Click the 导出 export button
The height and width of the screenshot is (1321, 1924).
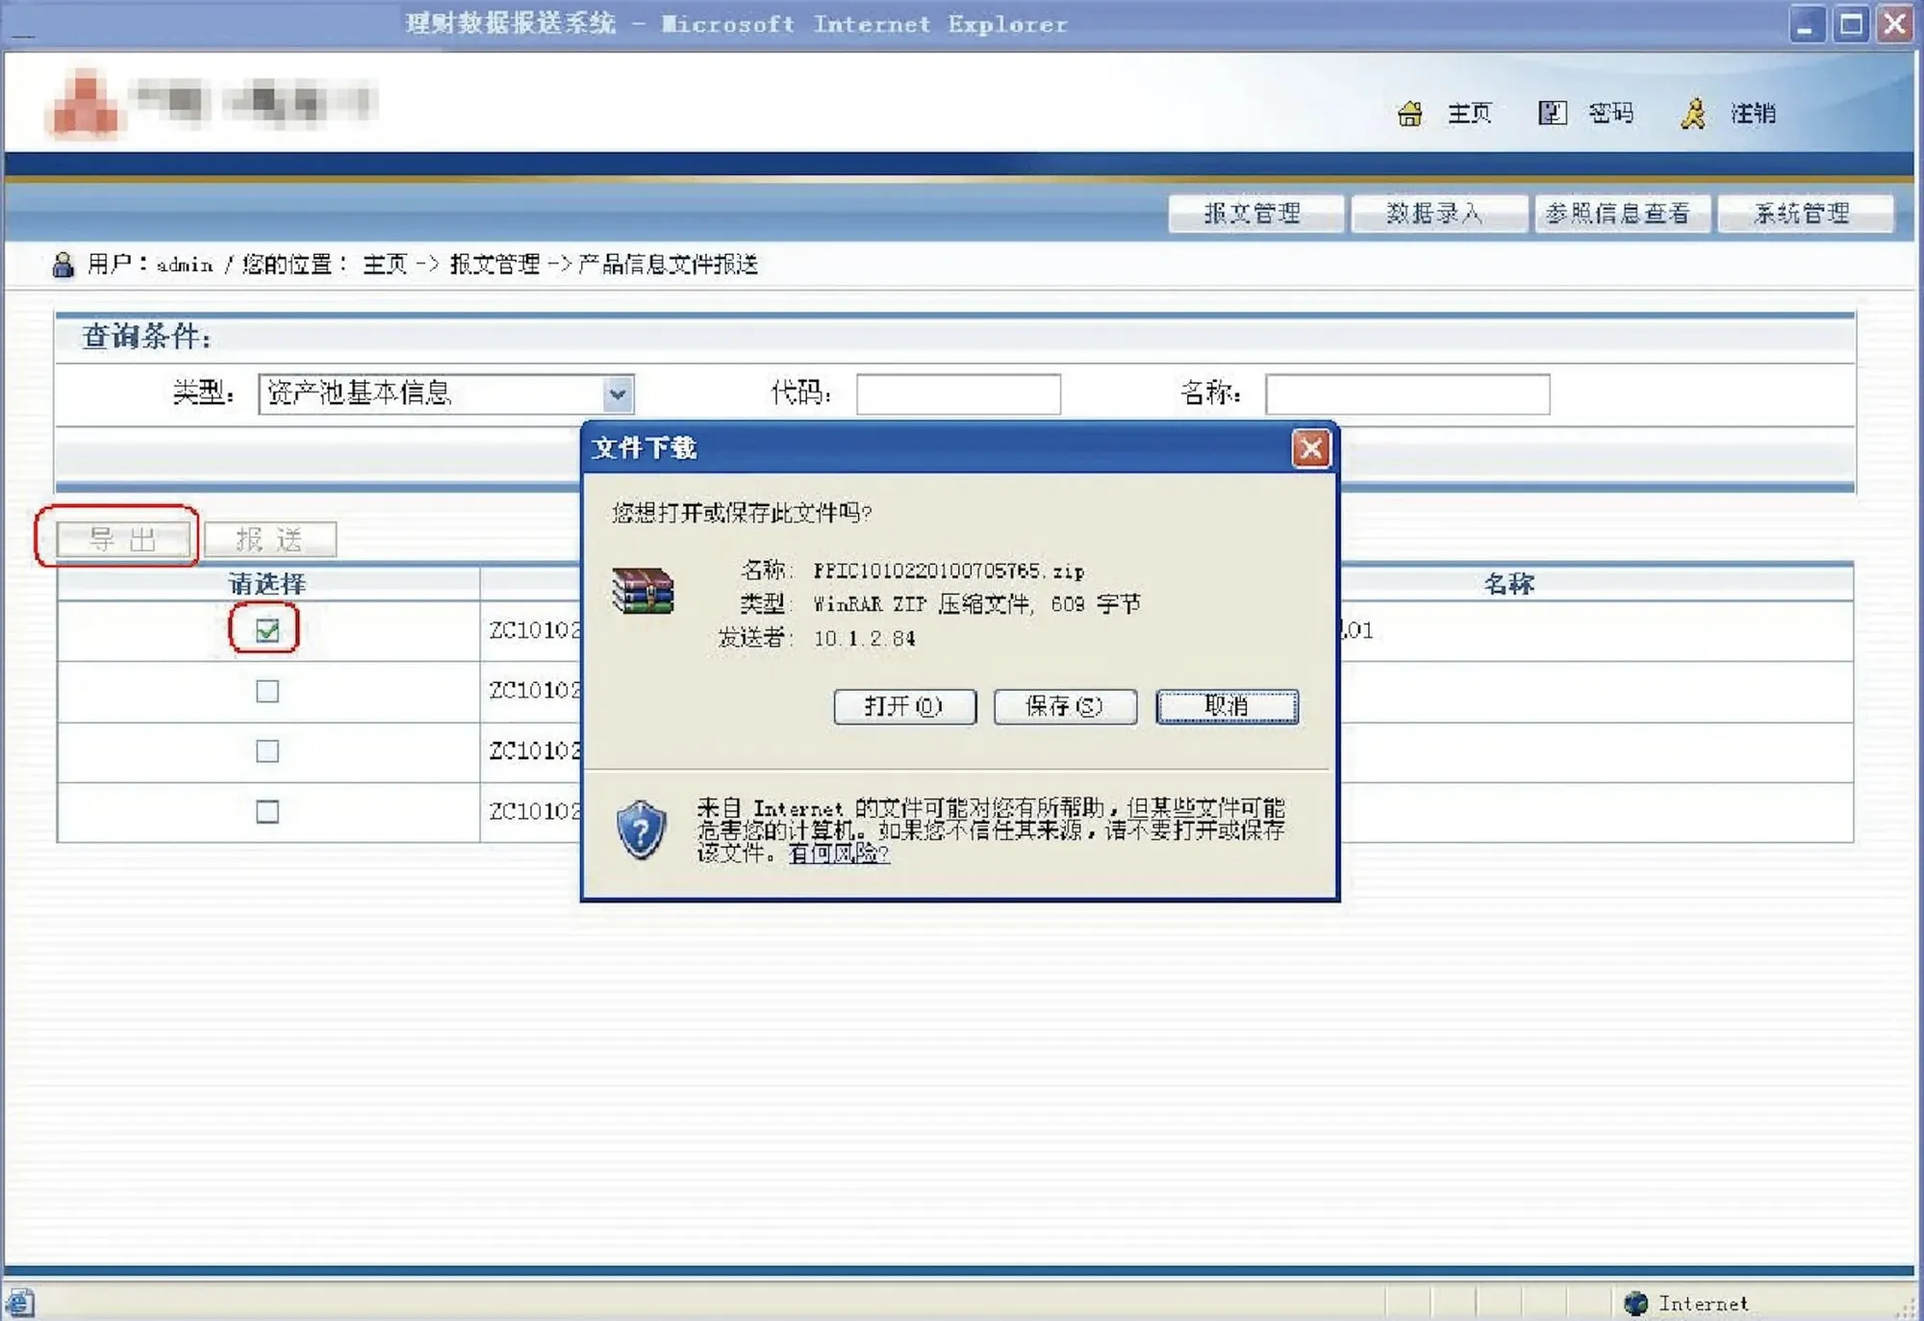pos(123,539)
